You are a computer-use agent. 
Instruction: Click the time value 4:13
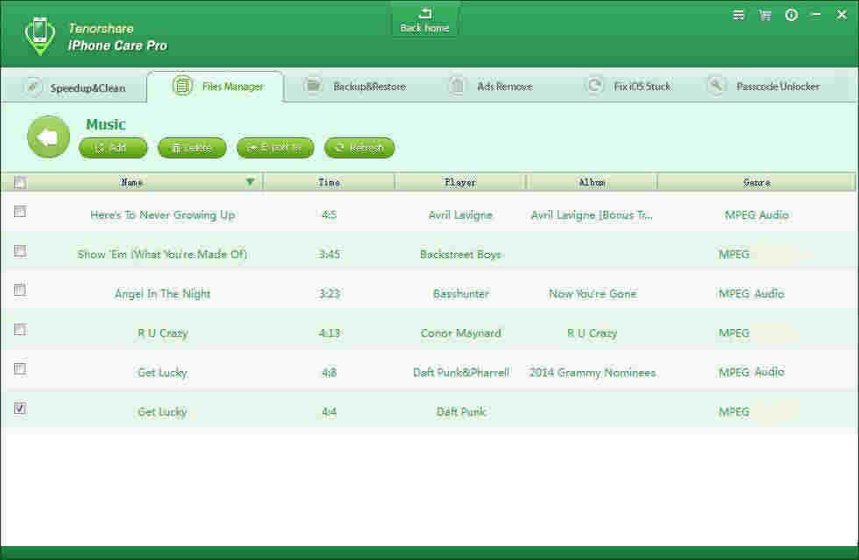330,333
